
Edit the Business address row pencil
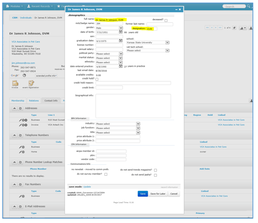[21, 120]
